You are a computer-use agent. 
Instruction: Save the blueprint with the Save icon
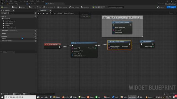click(13, 7)
